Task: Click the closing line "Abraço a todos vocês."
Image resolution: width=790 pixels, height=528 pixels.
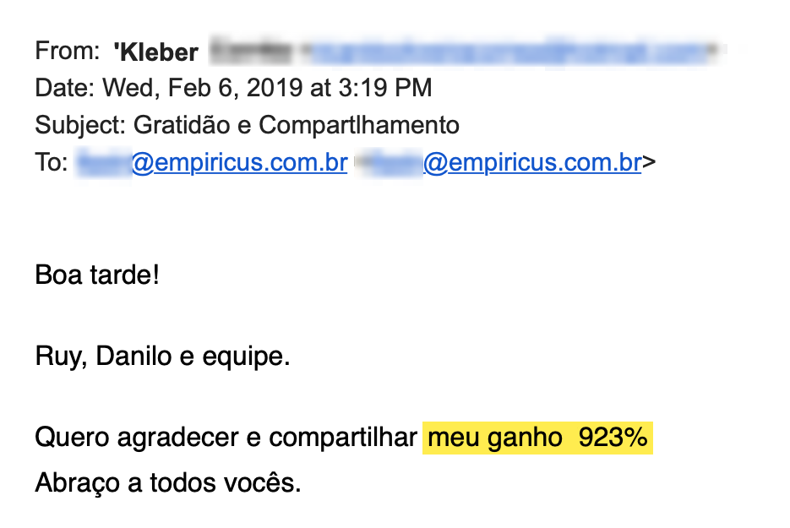Action: pyautogui.click(x=168, y=484)
